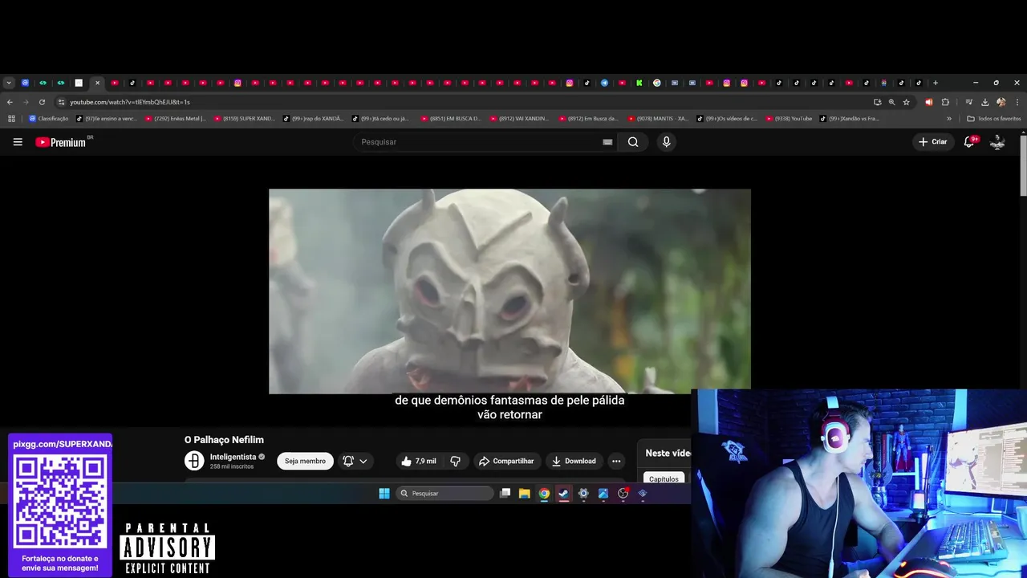Click the page vertical scrollbar
The height and width of the screenshot is (578, 1027).
click(1023, 165)
